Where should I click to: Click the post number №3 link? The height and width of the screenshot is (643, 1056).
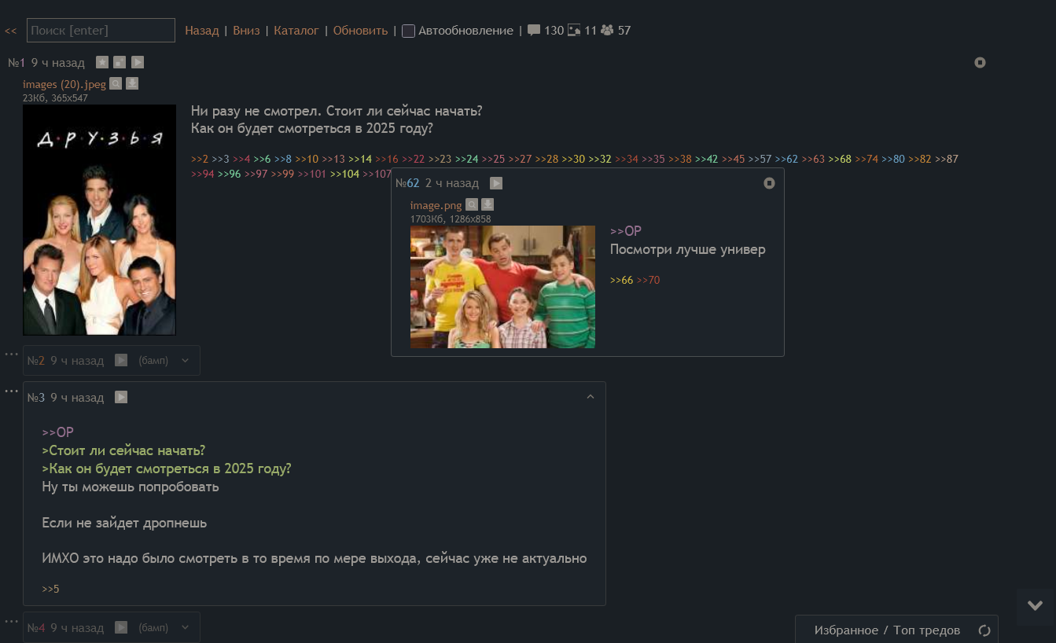click(36, 398)
